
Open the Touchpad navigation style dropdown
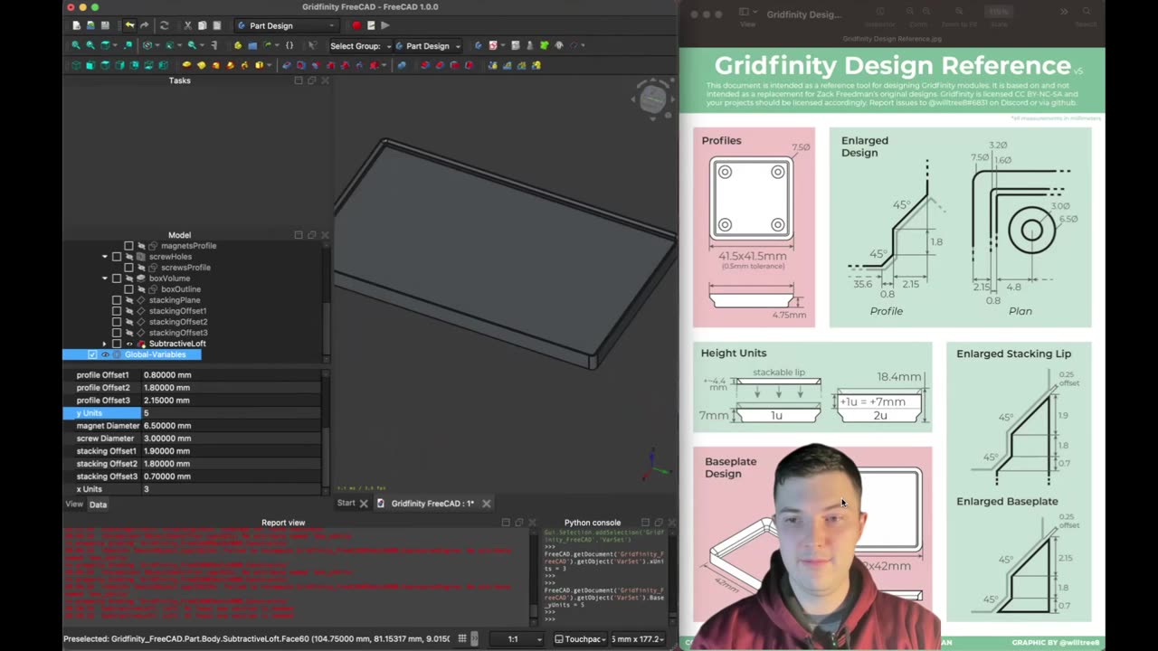pyautogui.click(x=579, y=638)
